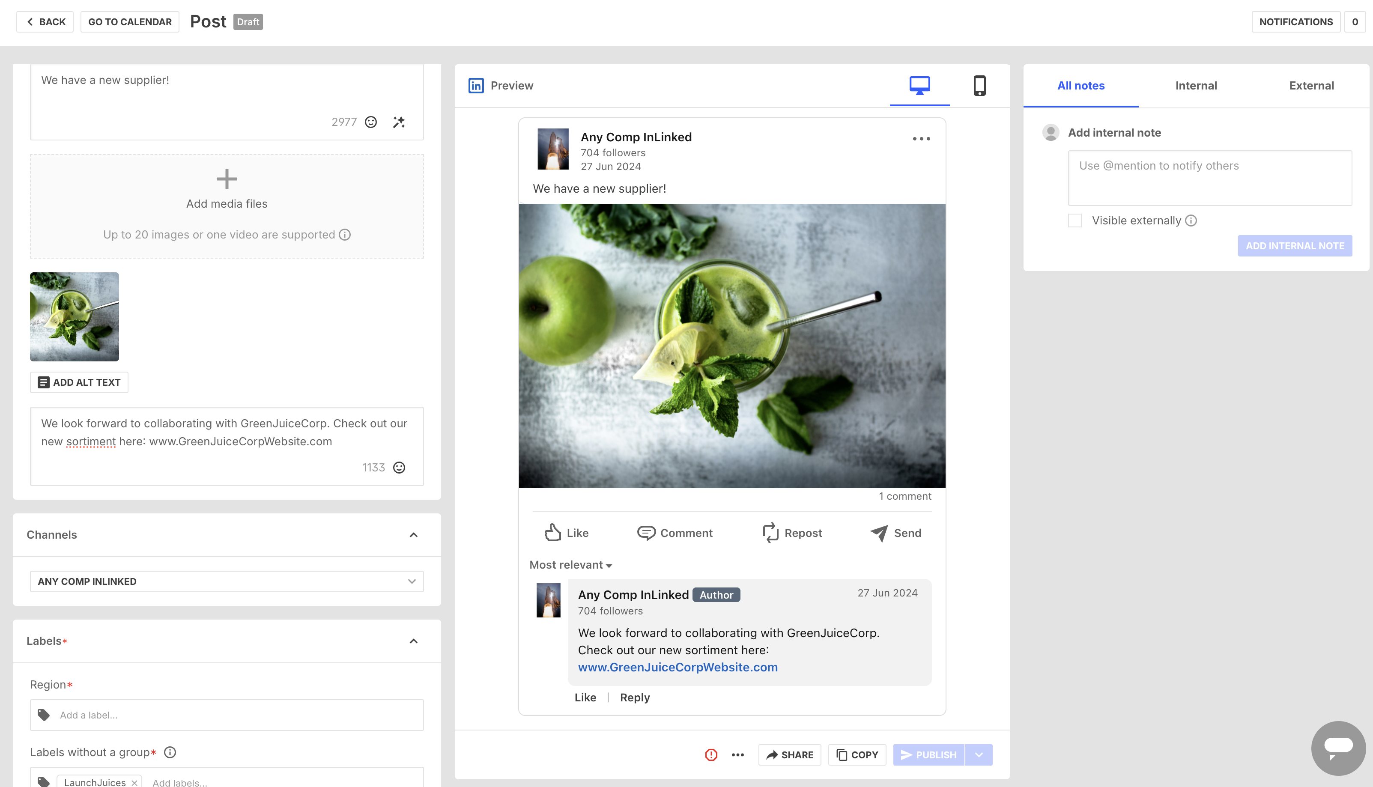
Task: Collapse the Channels section
Action: [414, 534]
